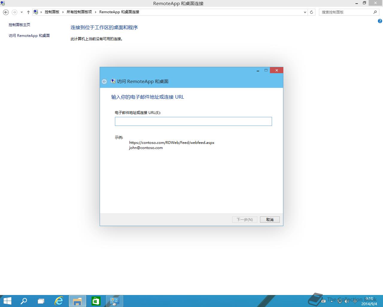This screenshot has height=307, width=383.
Task: Click the address bar RemoteApp location icon
Action: point(36,12)
